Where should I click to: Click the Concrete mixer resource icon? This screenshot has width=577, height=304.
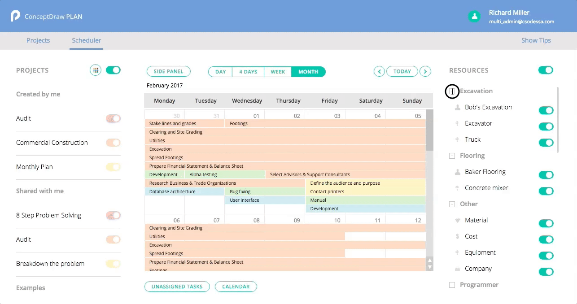(x=457, y=188)
